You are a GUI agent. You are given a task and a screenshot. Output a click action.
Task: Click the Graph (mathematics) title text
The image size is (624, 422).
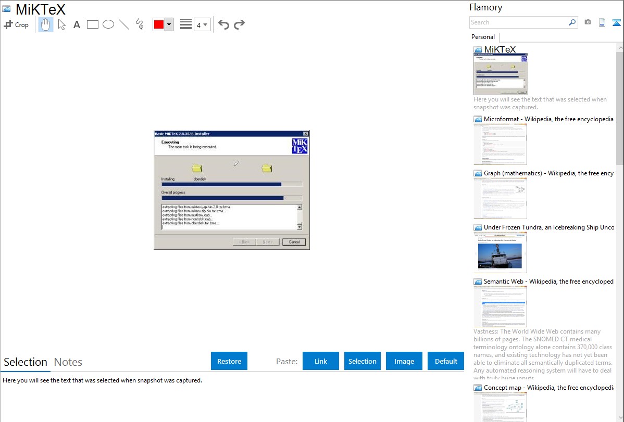tap(548, 173)
